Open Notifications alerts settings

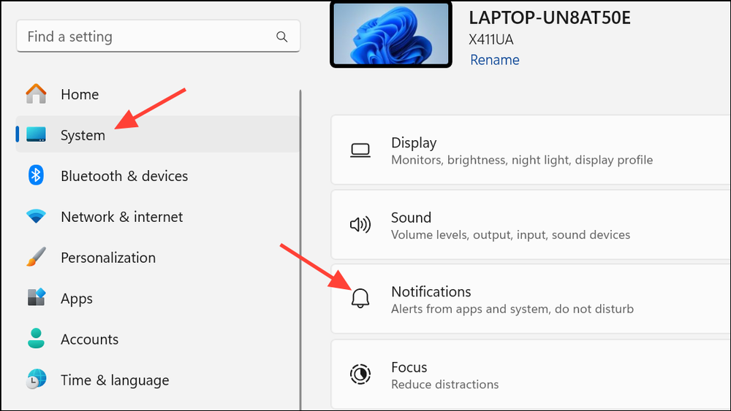[x=531, y=299]
